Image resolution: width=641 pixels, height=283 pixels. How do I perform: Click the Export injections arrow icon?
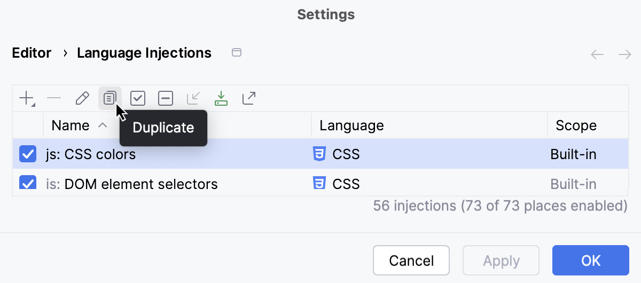[249, 98]
